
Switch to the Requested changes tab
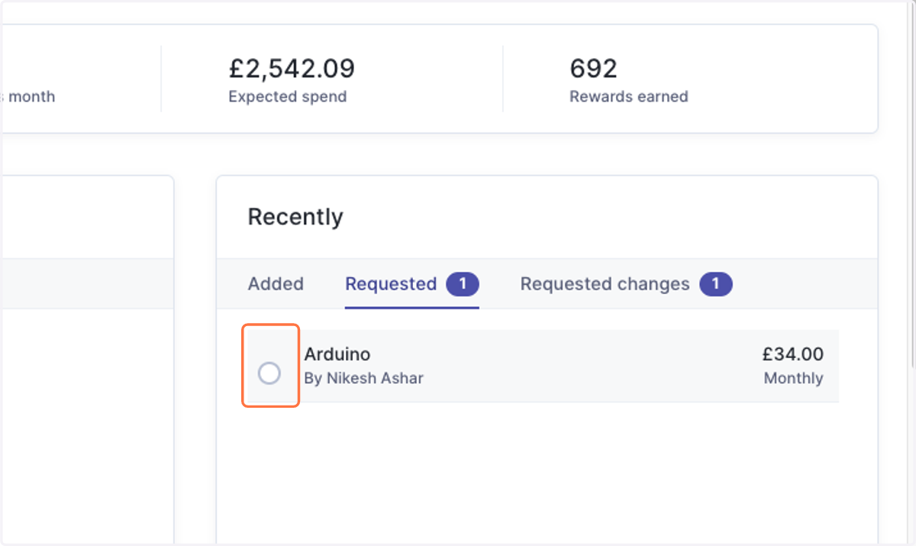[605, 284]
